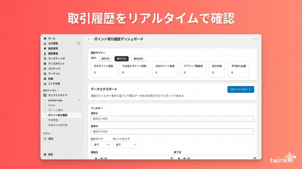Click the コンテンツ icon in sidebar

[45, 69]
